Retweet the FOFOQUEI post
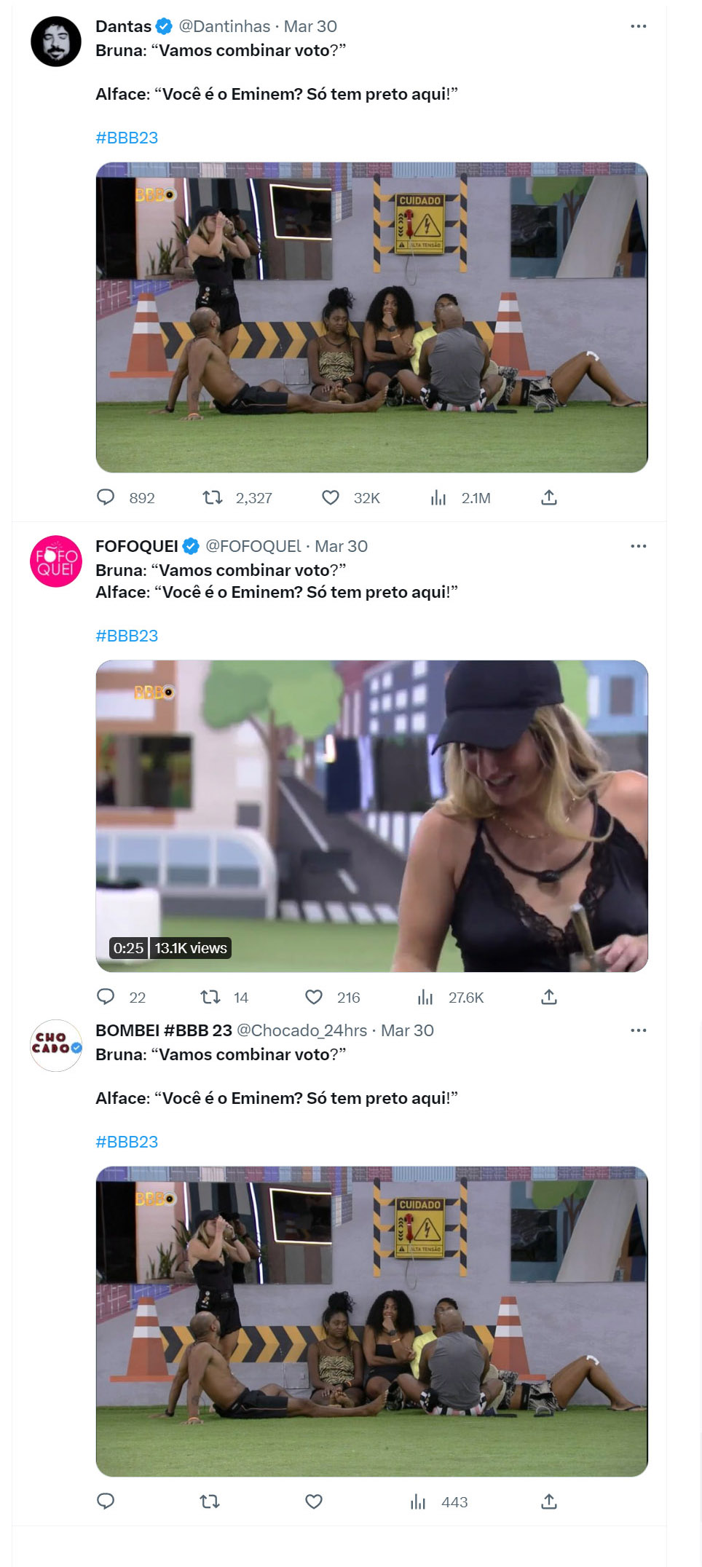Viewport: 702px width, 1567px height. pos(210,997)
